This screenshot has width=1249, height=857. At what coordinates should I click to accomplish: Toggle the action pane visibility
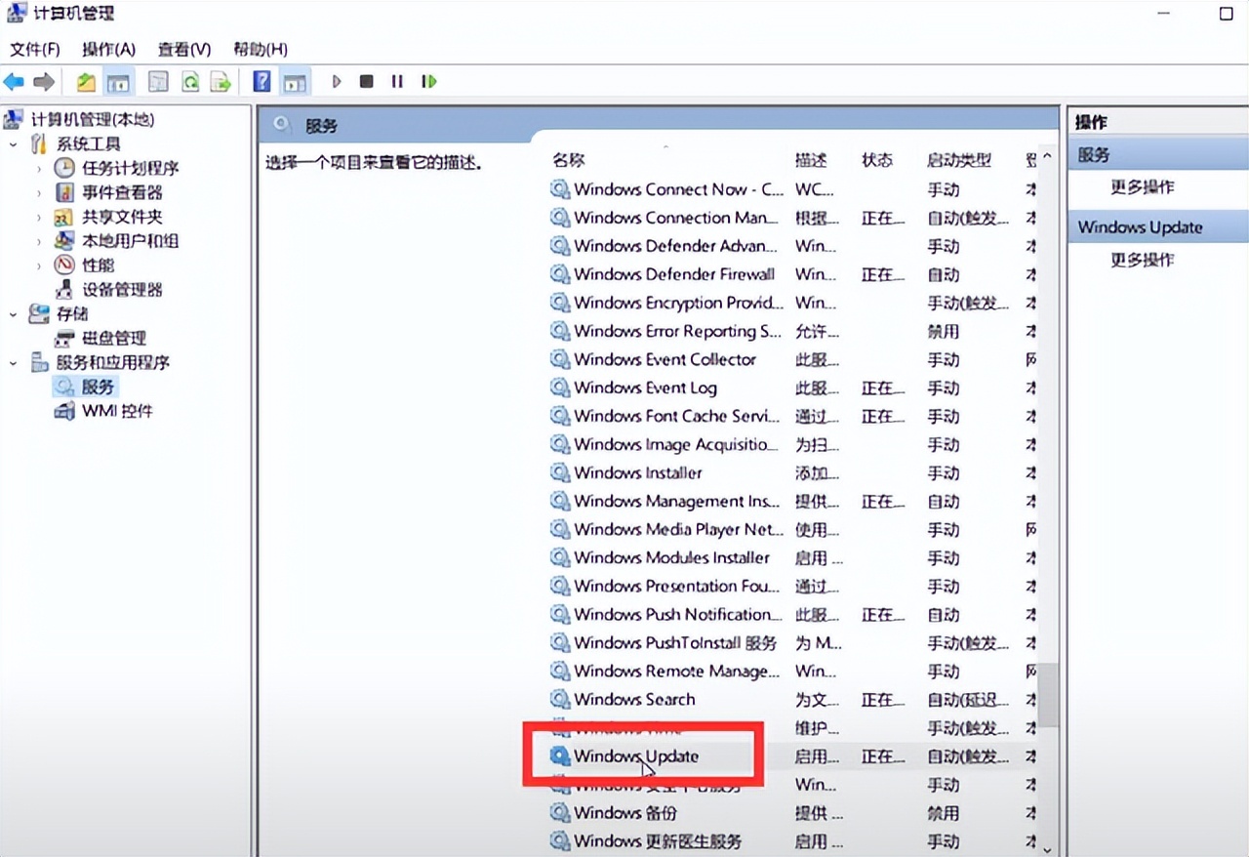click(294, 81)
